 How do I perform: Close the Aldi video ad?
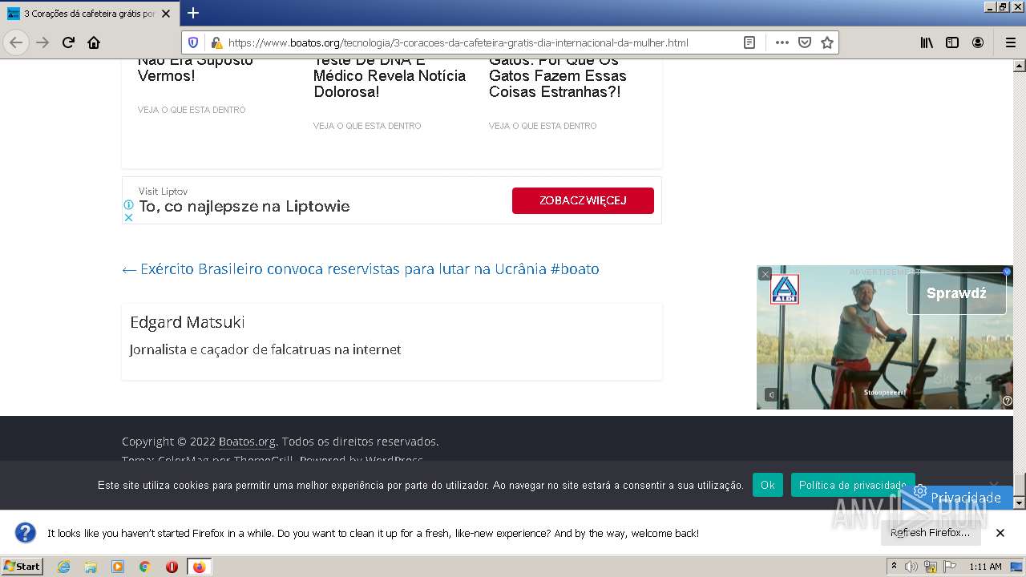click(765, 274)
